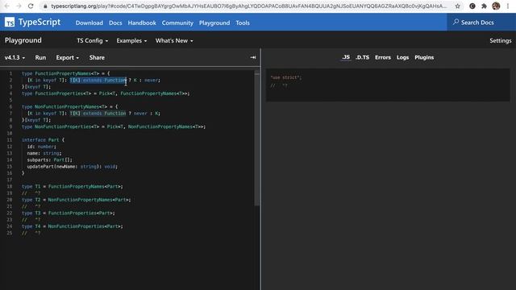516x290 pixels.
Task: Open the Tools nav link
Action: click(243, 23)
